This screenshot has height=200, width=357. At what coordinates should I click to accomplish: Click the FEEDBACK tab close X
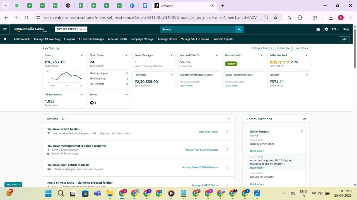click(x=20, y=184)
